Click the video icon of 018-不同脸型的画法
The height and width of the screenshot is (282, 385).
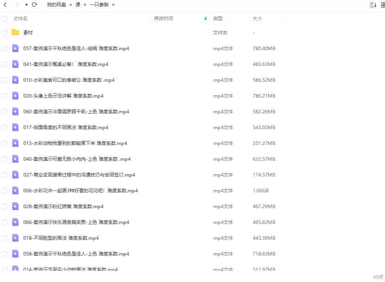coord(15,238)
